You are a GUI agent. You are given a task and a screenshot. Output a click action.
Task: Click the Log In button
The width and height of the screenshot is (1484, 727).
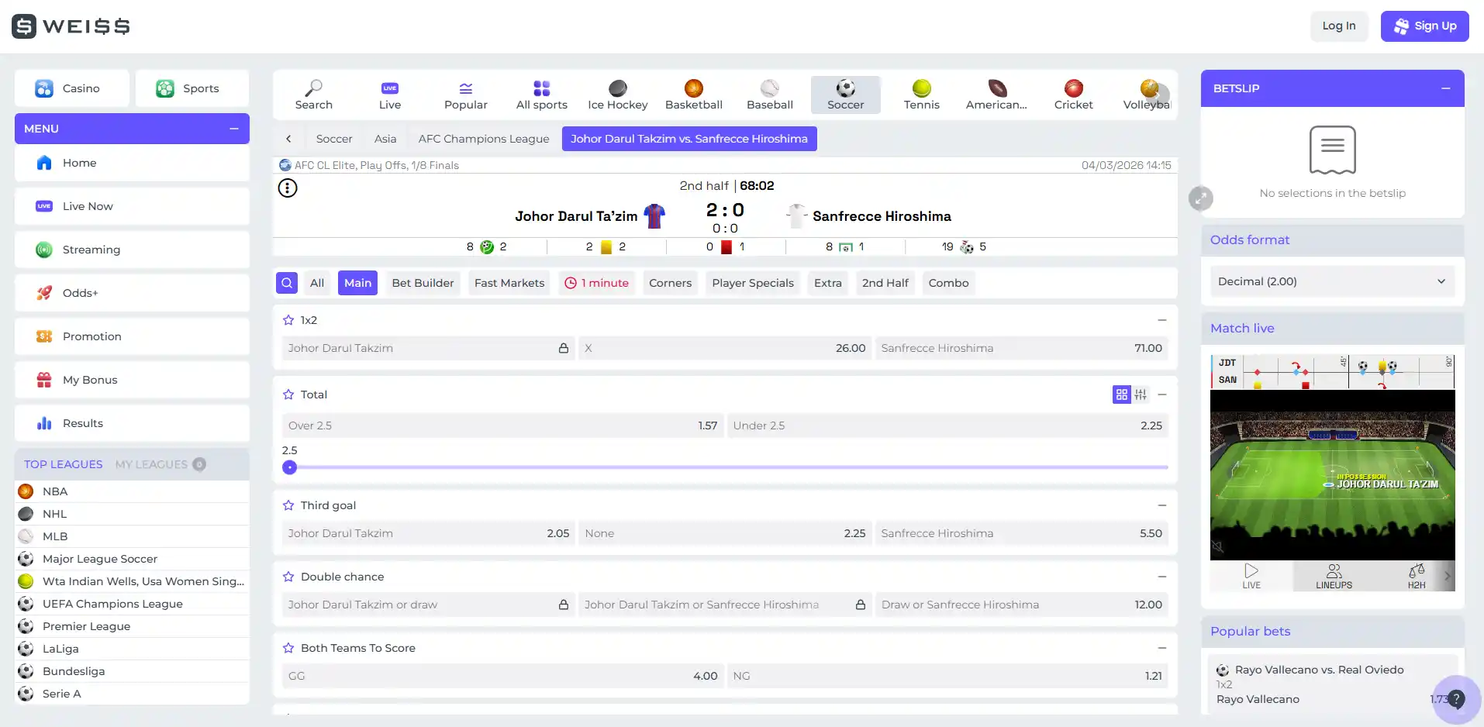tap(1339, 26)
